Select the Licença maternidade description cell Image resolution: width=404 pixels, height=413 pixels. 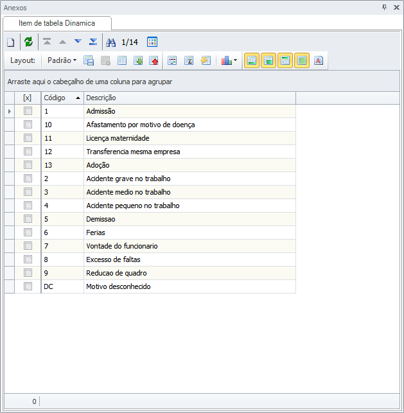[x=189, y=138]
